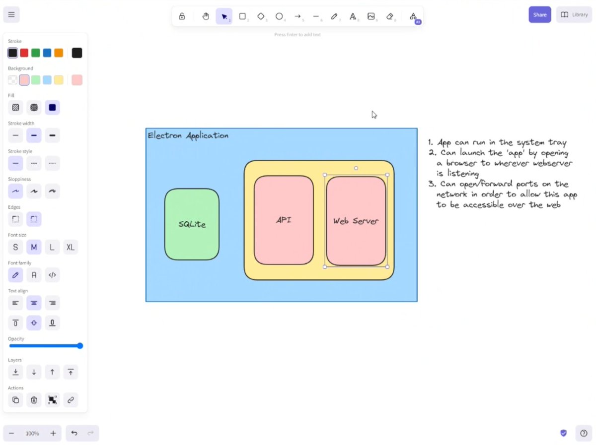Select the Arrow tool
This screenshot has height=445, width=596.
[x=298, y=16]
